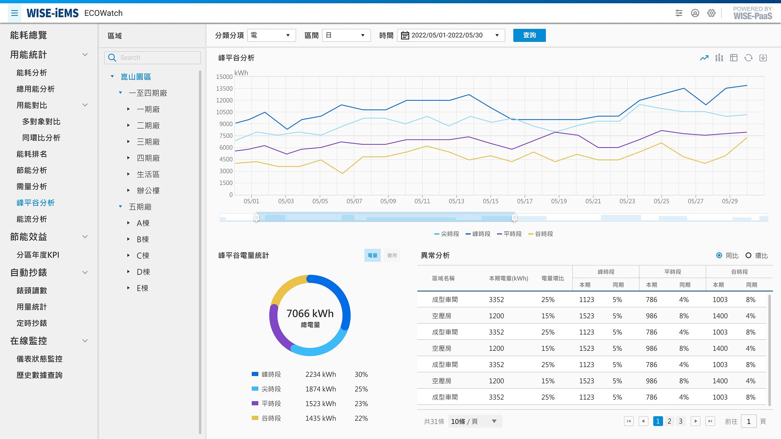Open the page size dropdown 10條/頁

pos(475,421)
